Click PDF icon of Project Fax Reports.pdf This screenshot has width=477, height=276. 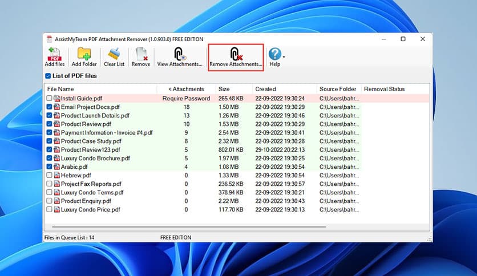coord(57,184)
